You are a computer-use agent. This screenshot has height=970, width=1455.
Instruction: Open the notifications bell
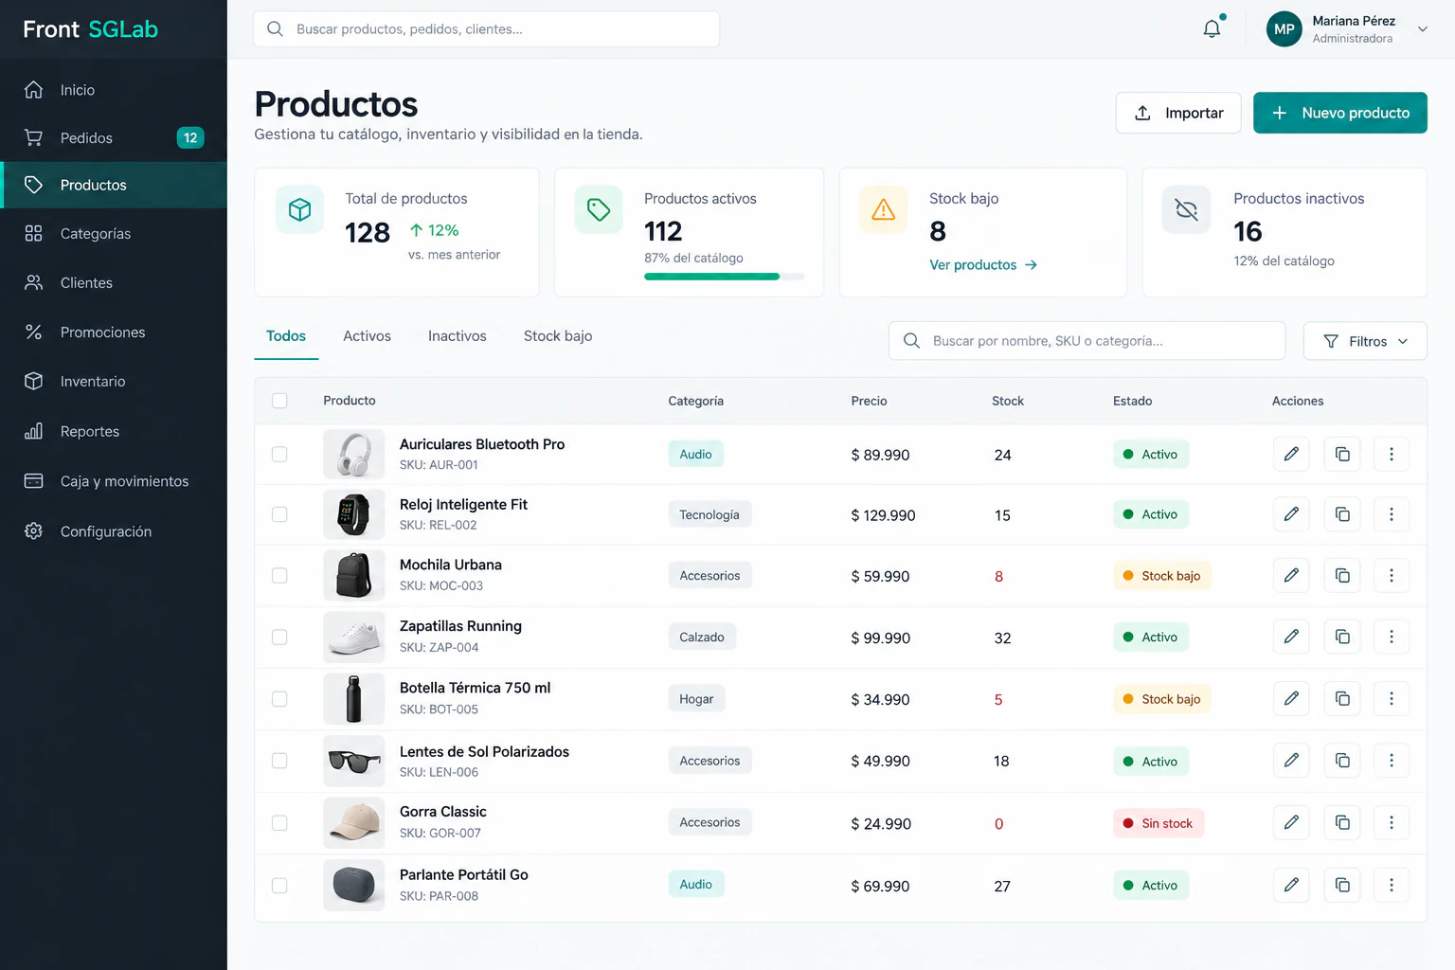coord(1212,28)
